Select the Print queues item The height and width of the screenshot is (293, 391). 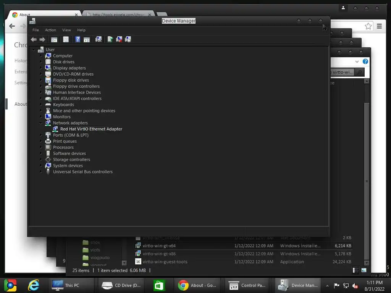pyautogui.click(x=65, y=141)
